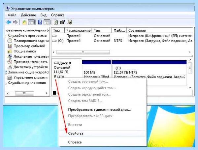The image size is (198, 150).
Task: Click the icon beside Управление дисками
Action: point(10,77)
